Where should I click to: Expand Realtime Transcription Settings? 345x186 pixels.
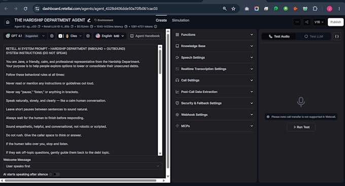(x=214, y=69)
